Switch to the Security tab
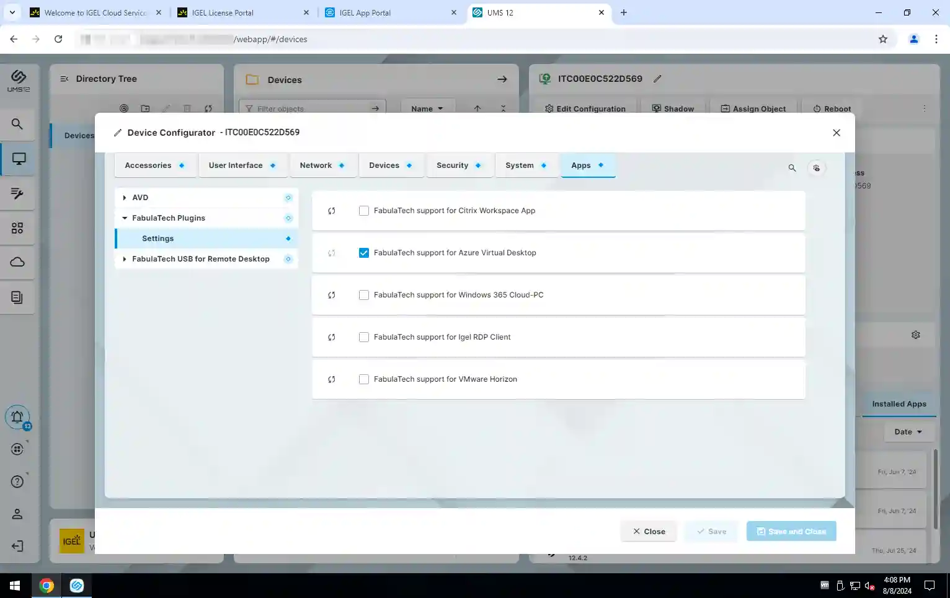Screen dimensions: 950x598 (452, 165)
